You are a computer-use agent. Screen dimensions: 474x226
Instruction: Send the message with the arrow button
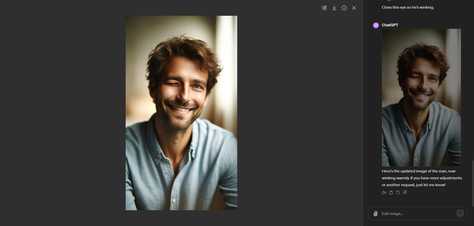(460, 213)
